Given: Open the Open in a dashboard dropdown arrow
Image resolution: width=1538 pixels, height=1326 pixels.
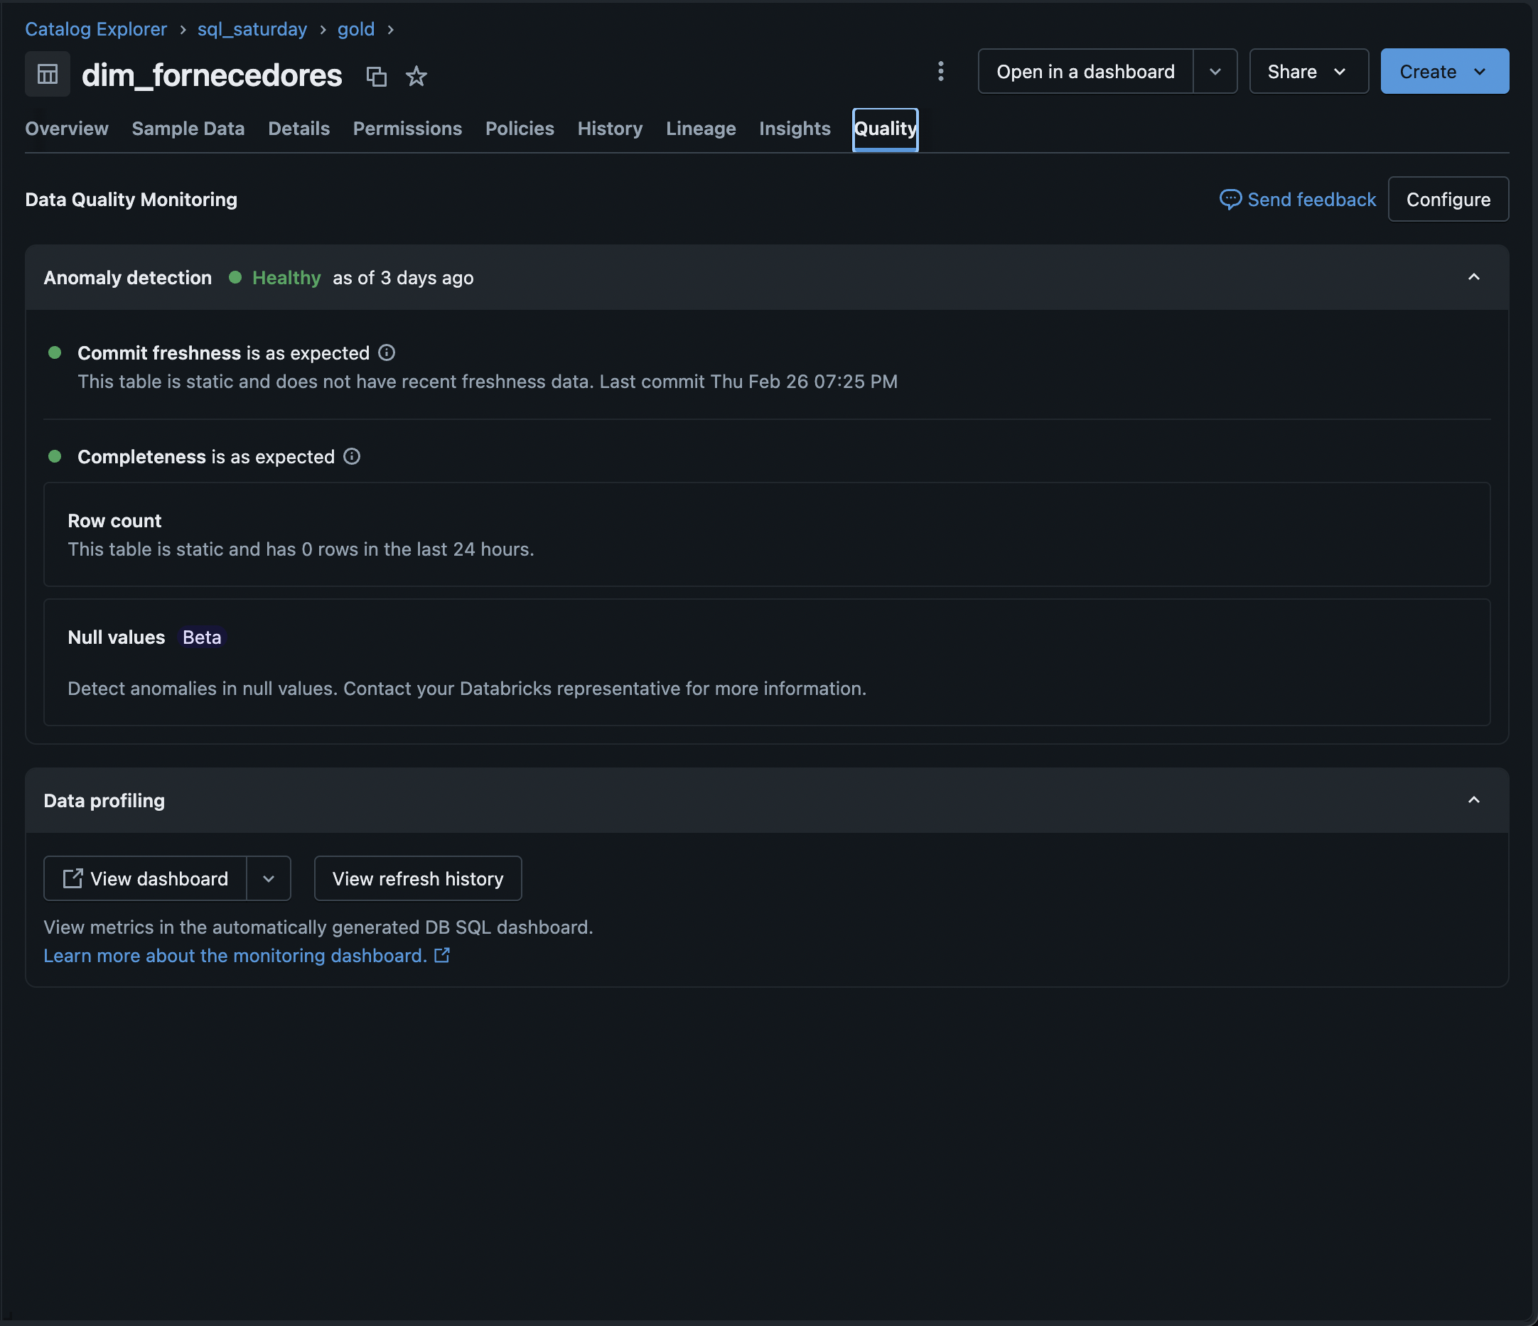Looking at the screenshot, I should tap(1215, 72).
